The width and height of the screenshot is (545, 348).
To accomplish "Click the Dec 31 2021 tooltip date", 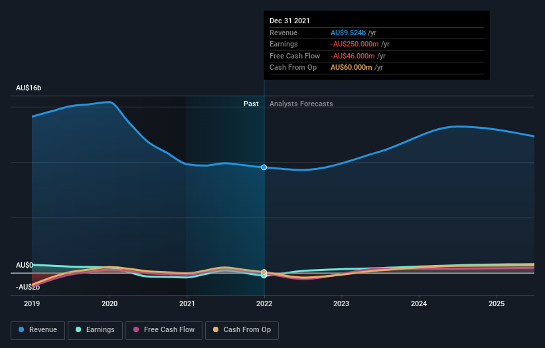I will pos(289,21).
